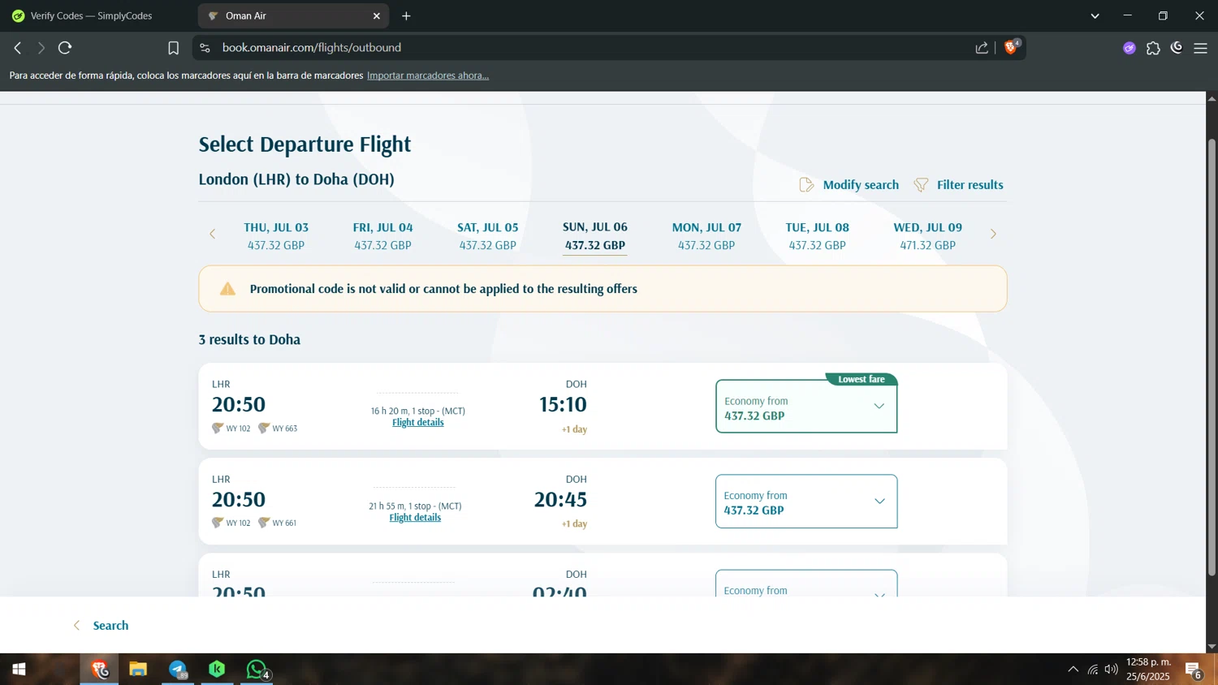Image resolution: width=1218 pixels, height=685 pixels.
Task: Click the crescent moon icon in the toolbar
Action: [1177, 48]
